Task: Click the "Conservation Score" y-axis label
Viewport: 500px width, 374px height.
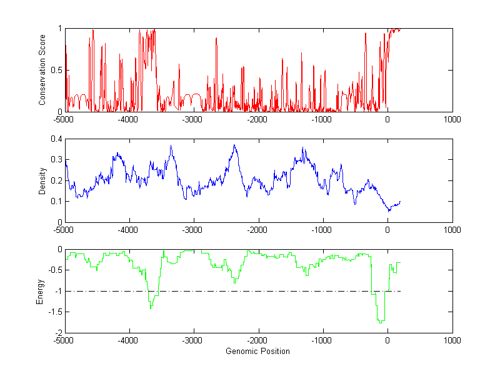Action: tap(43, 69)
